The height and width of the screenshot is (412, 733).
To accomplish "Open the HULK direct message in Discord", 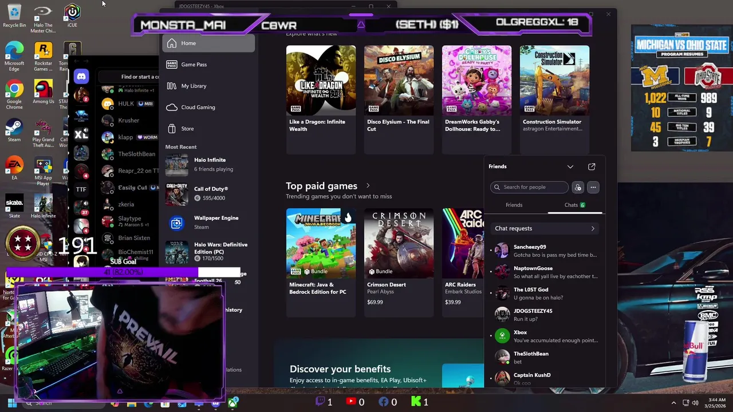I will tap(130, 104).
